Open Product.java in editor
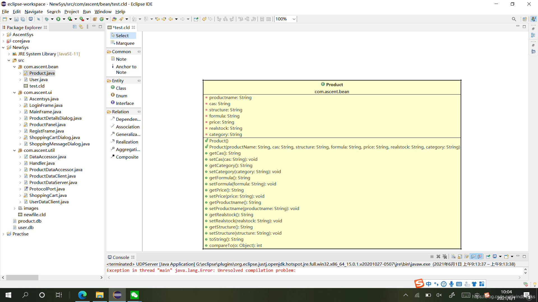538x302 pixels. pos(42,73)
